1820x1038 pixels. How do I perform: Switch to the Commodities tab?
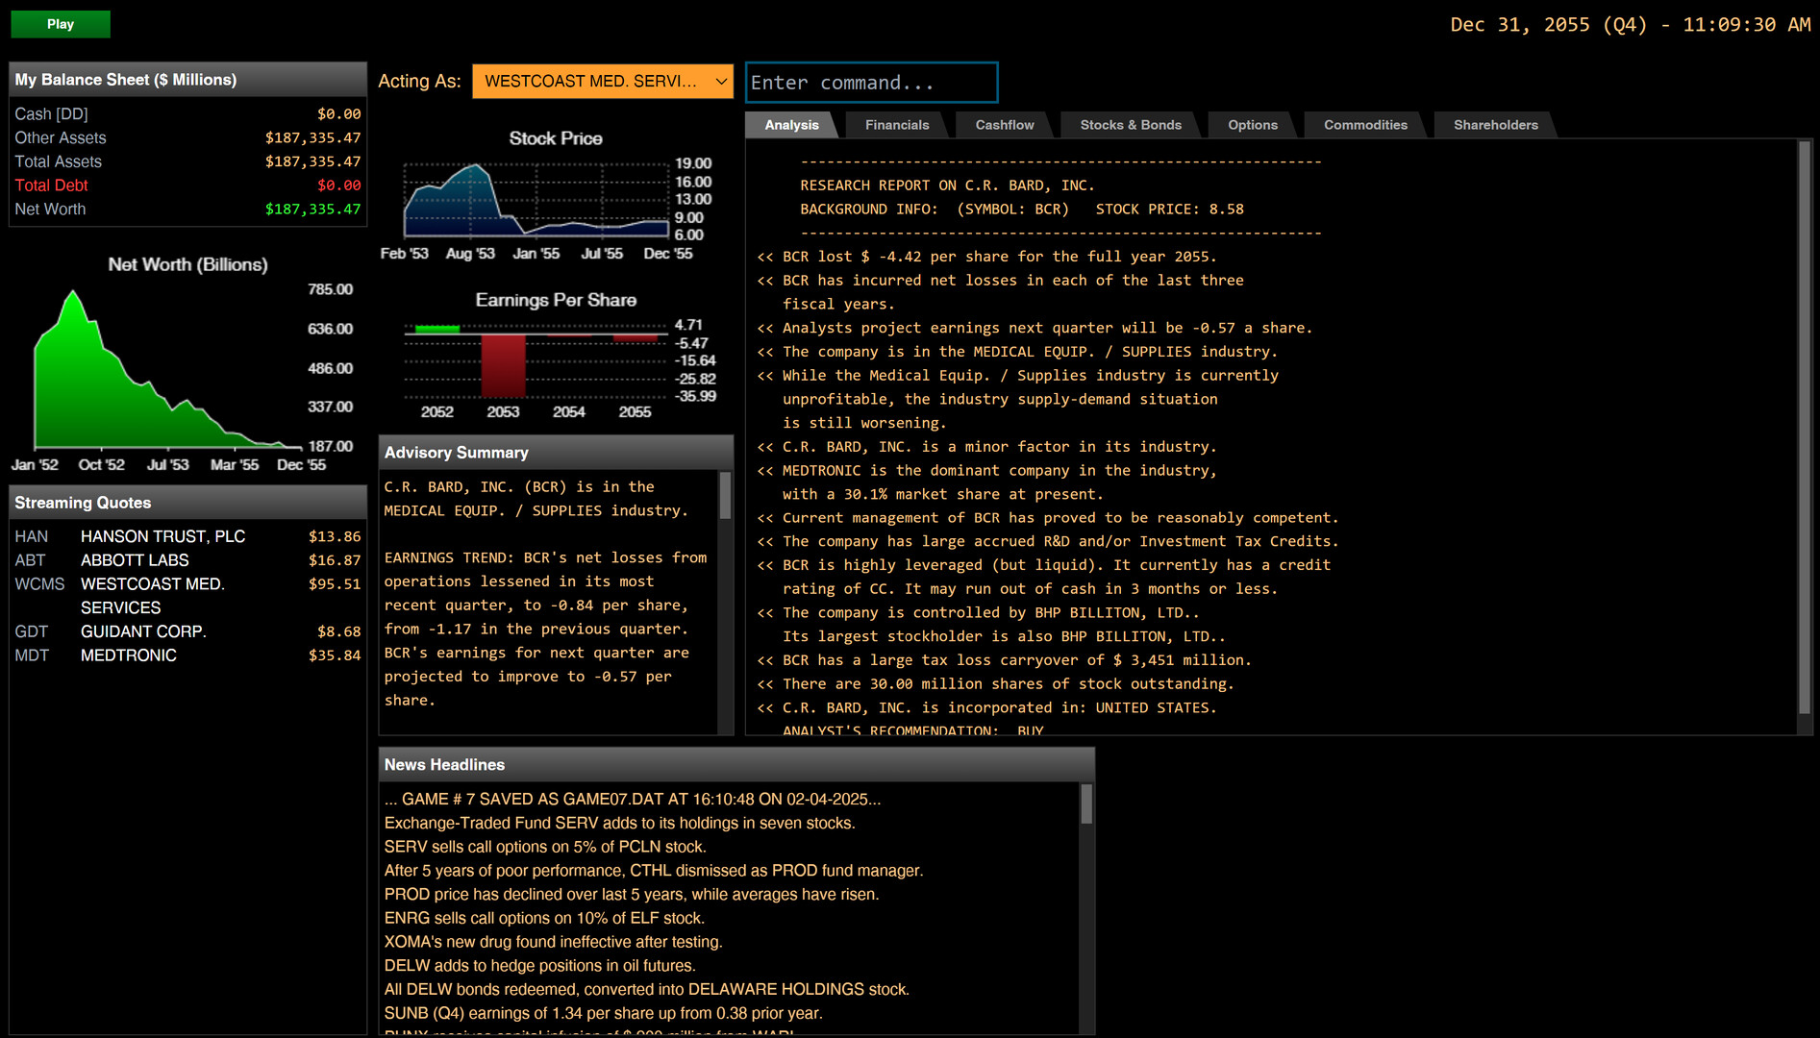click(x=1365, y=125)
